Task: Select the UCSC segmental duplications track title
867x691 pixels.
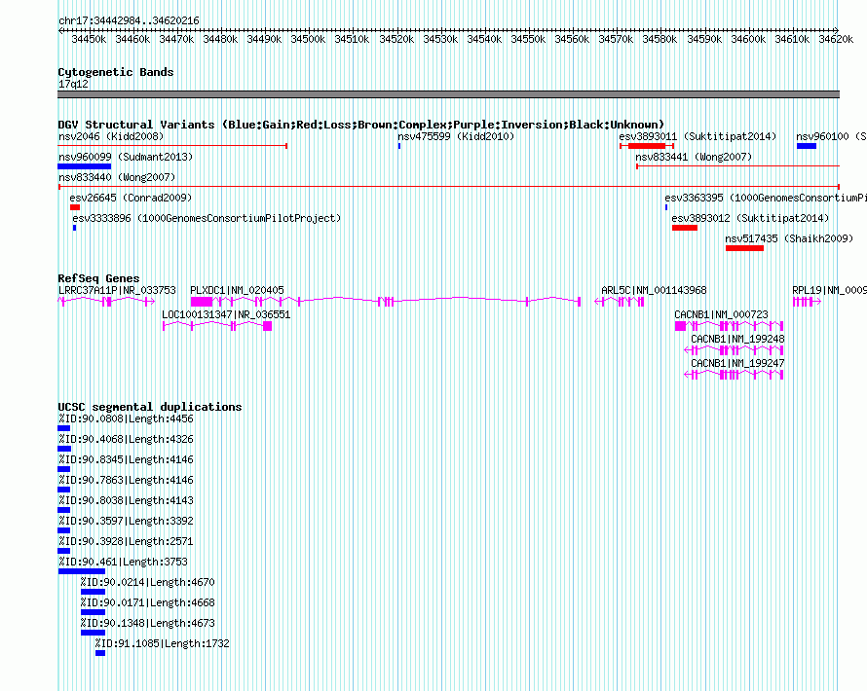Action: click(x=150, y=407)
